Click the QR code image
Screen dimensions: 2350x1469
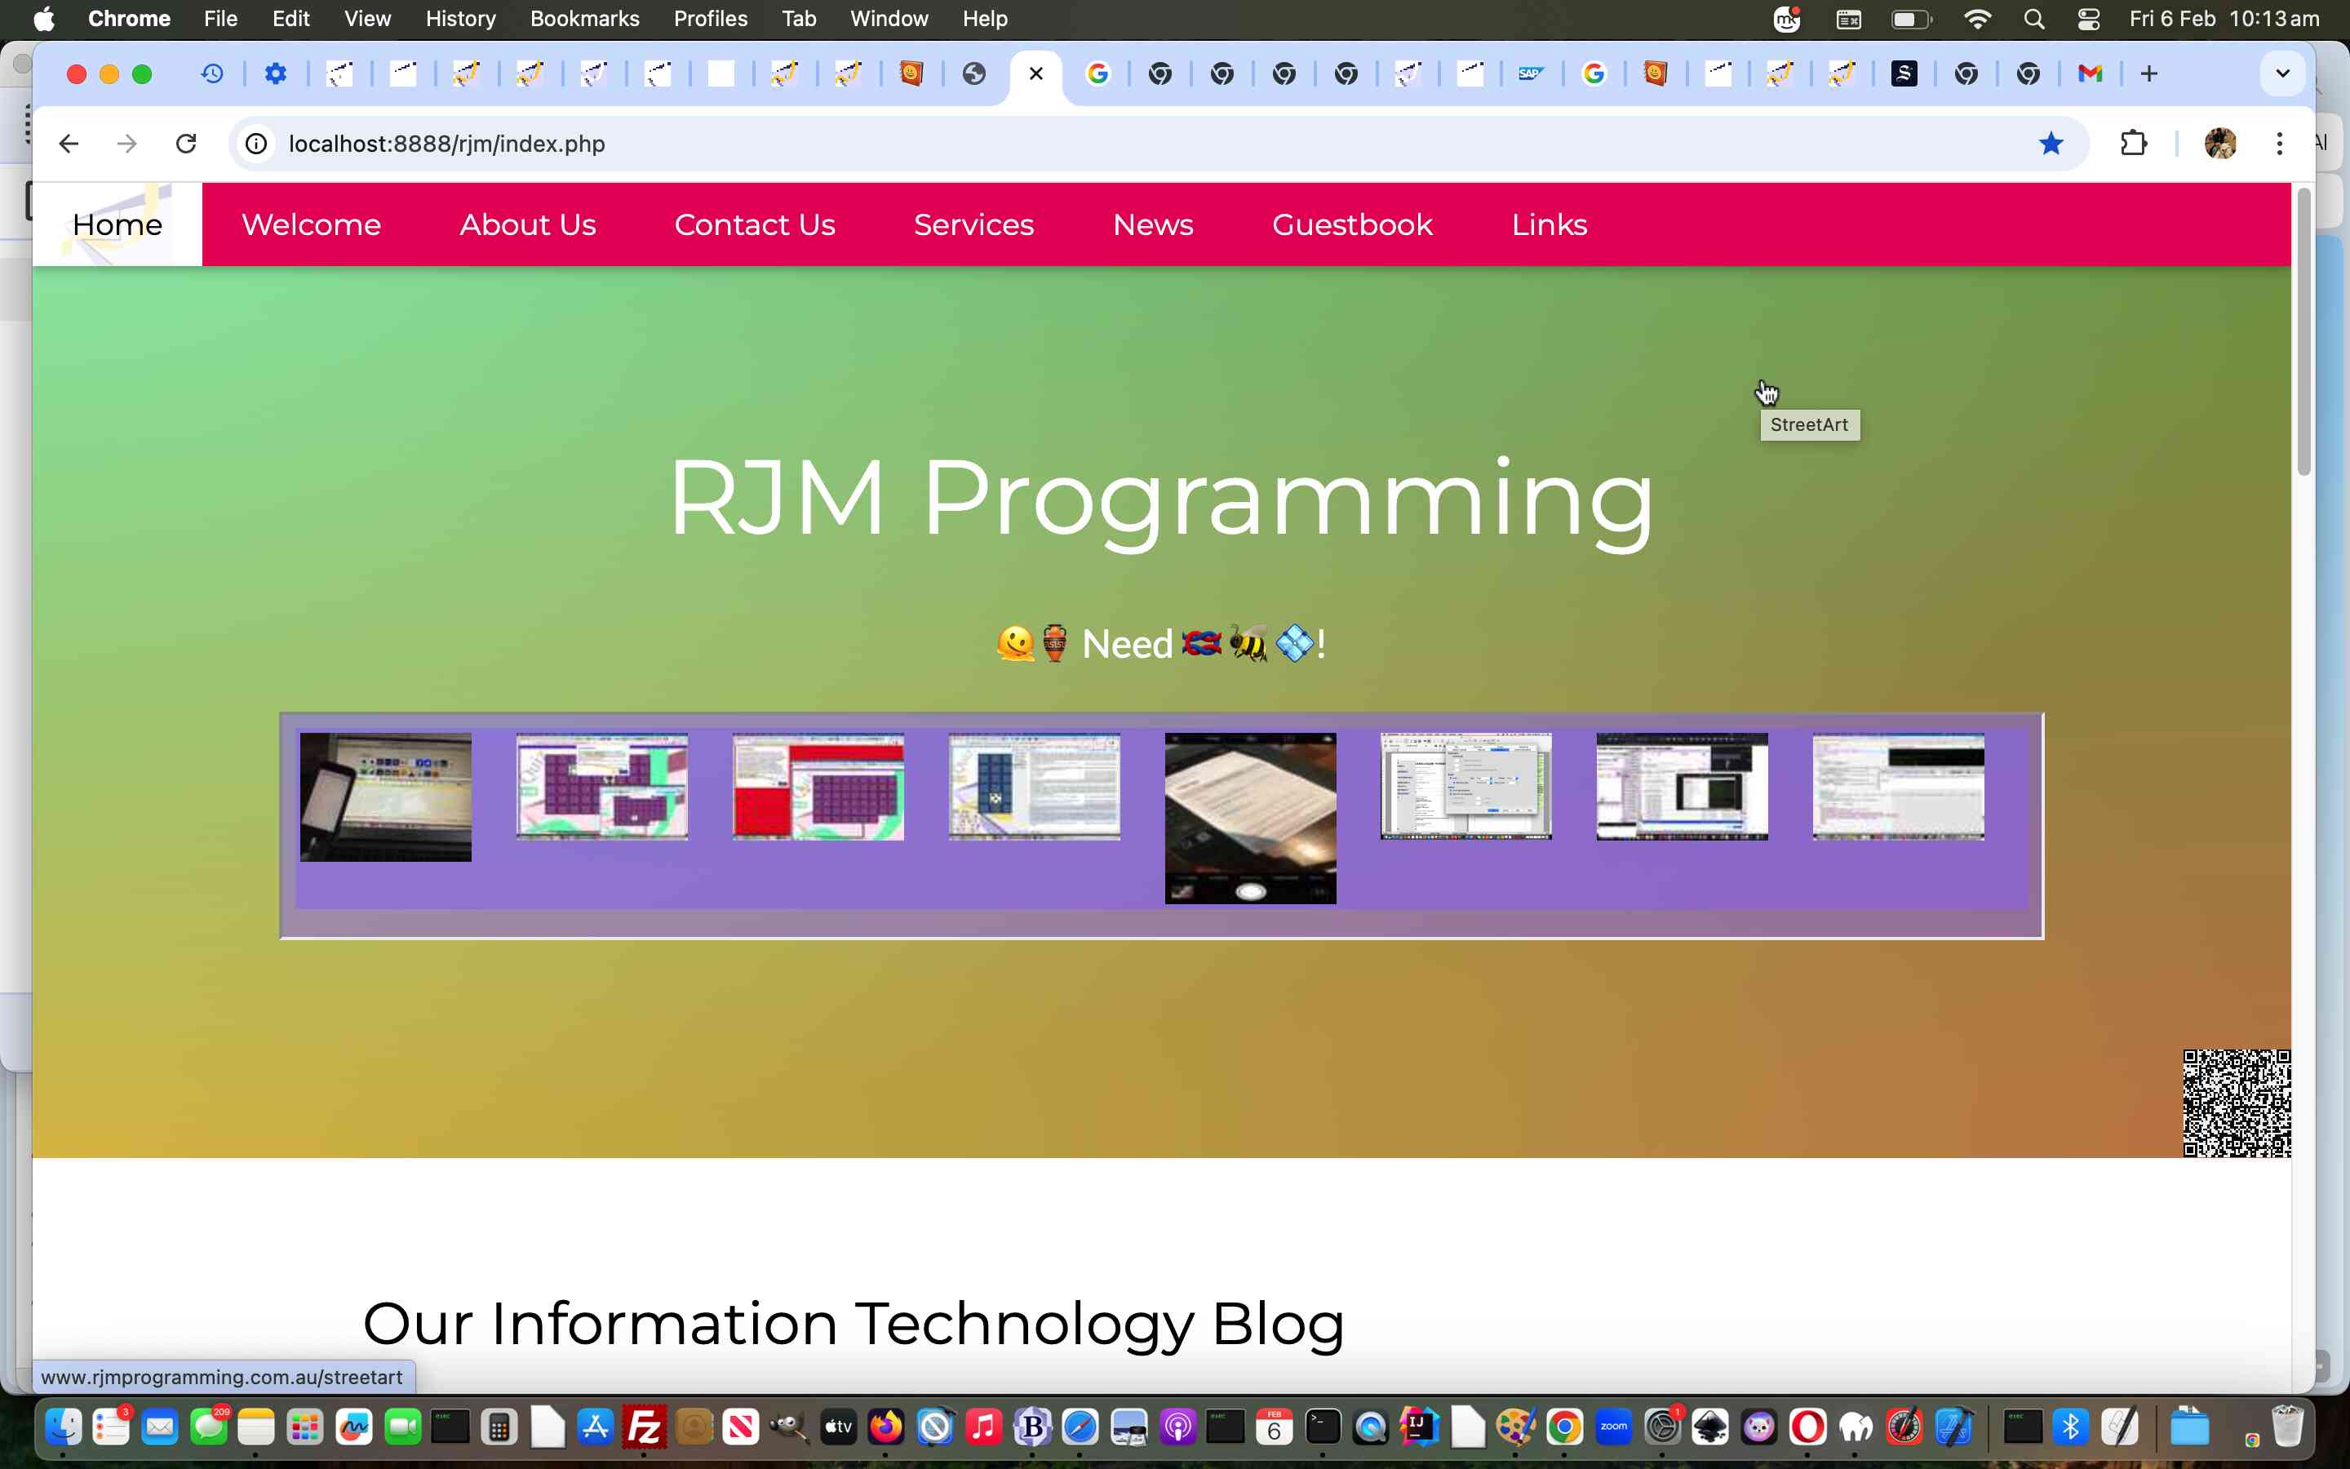[x=2236, y=1103]
